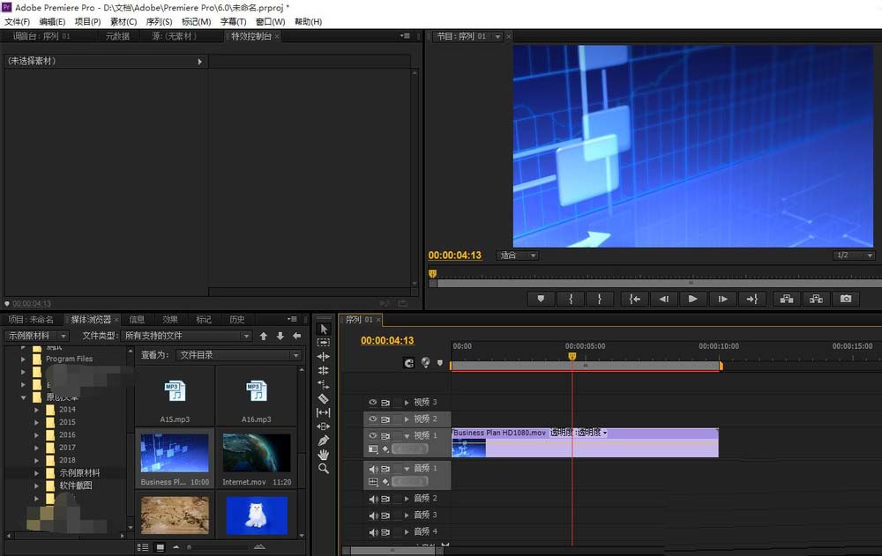This screenshot has height=556, width=882.
Task: Pick the Zoom magnifier tool
Action: pyautogui.click(x=324, y=469)
